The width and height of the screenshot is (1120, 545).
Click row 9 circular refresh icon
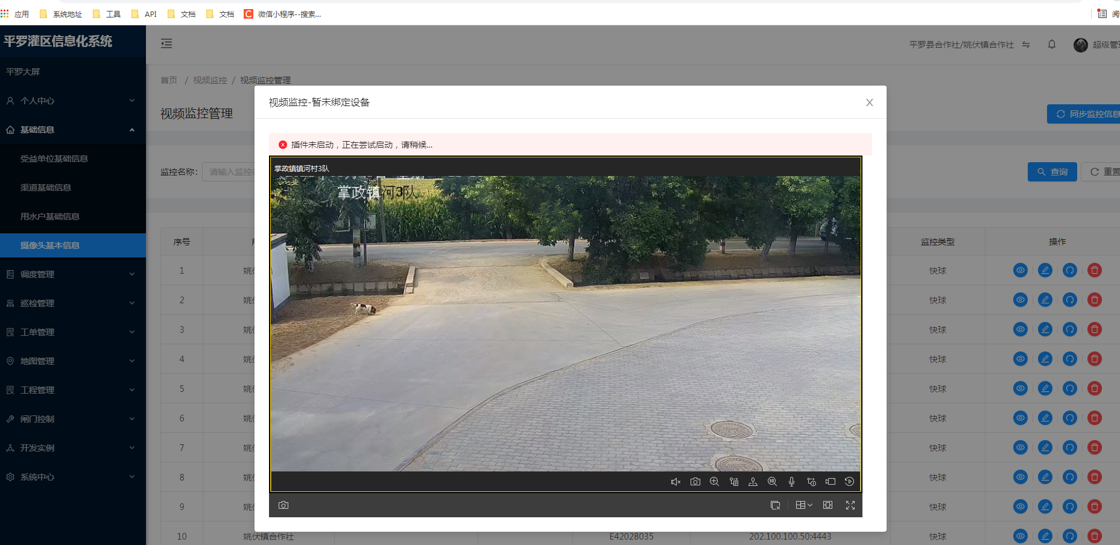click(x=1070, y=506)
